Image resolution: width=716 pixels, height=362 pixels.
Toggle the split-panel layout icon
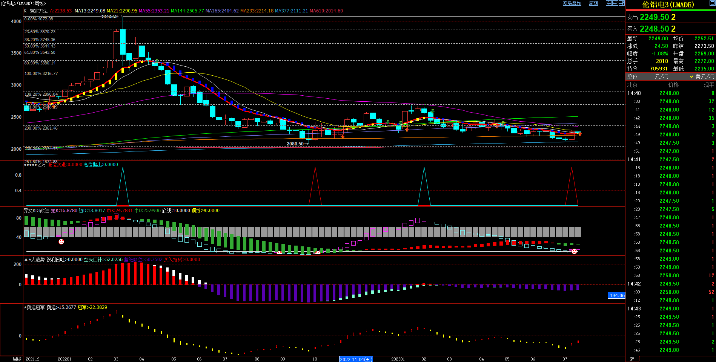coord(621,3)
